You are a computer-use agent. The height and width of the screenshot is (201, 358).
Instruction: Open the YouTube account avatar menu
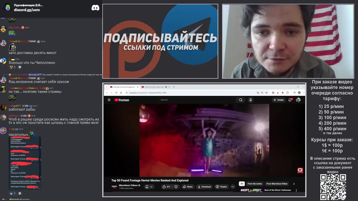point(298,100)
